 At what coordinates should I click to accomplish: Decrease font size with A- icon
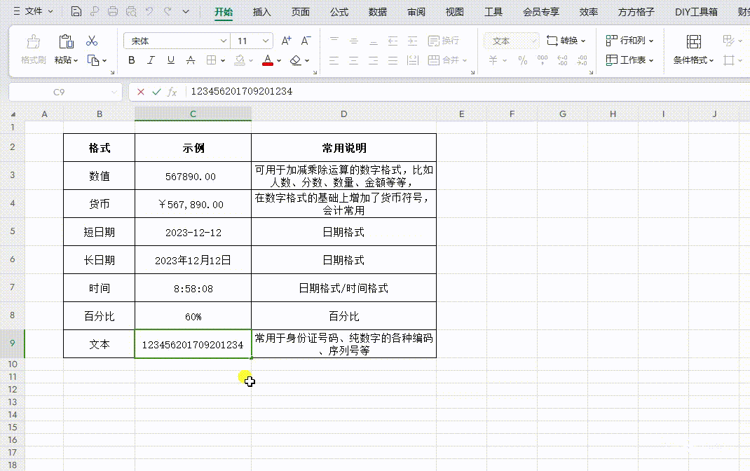pos(306,41)
